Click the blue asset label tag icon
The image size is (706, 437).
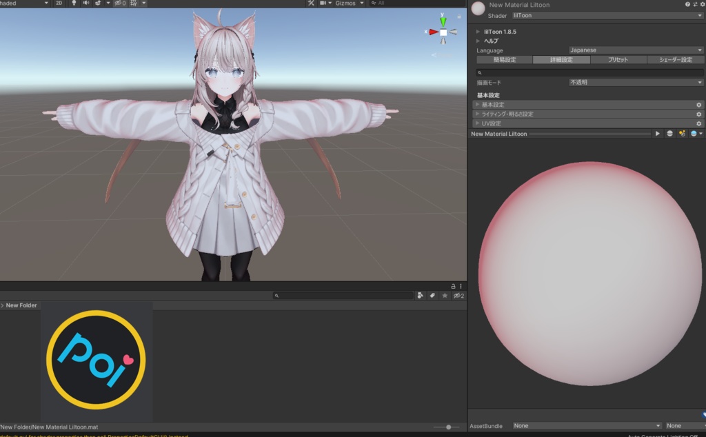(704, 414)
